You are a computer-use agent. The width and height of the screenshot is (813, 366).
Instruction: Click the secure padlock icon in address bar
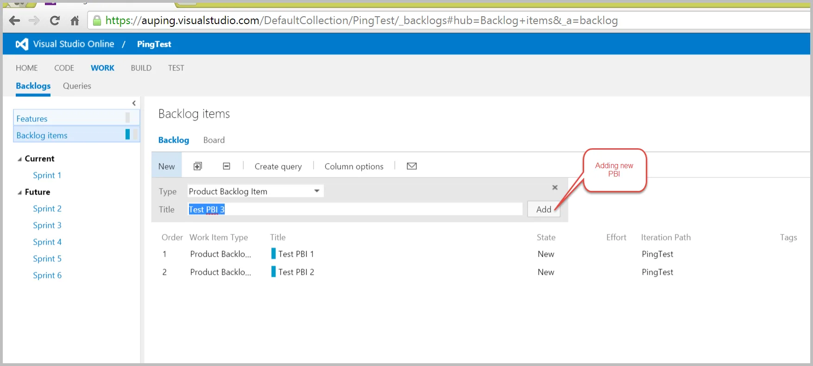coord(97,20)
